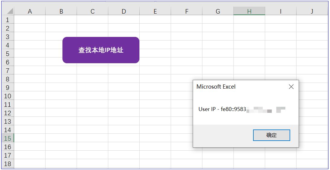Select column C header
This screenshot has width=330, height=170.
coord(92,11)
